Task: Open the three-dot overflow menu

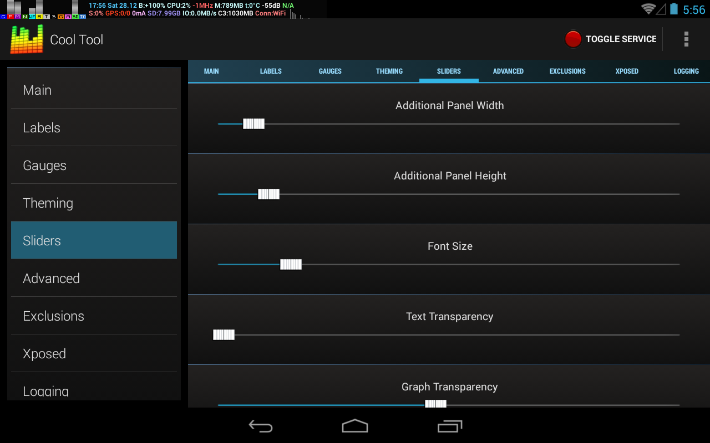Action: click(686, 39)
